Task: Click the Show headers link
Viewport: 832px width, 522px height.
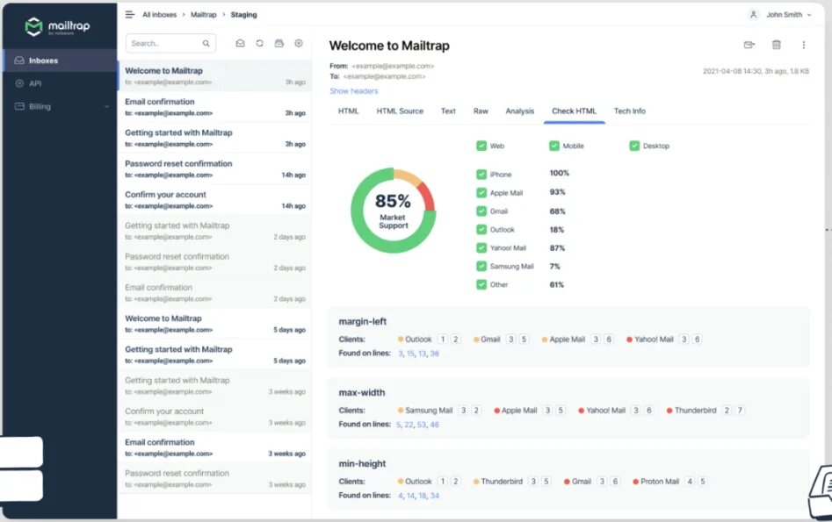Action: pyautogui.click(x=354, y=91)
